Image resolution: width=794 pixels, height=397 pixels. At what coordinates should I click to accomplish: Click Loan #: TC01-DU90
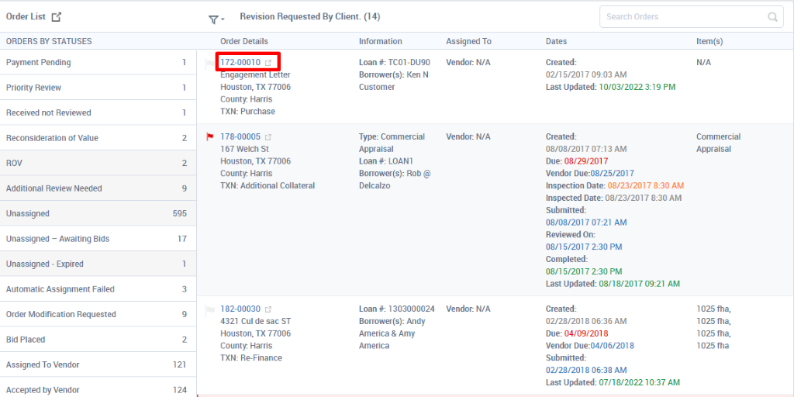point(395,62)
